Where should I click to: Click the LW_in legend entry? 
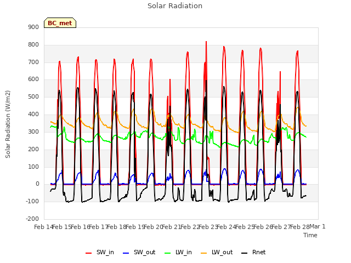(x=178, y=253)
